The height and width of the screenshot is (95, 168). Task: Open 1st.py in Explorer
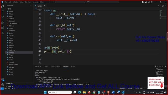[11, 11]
